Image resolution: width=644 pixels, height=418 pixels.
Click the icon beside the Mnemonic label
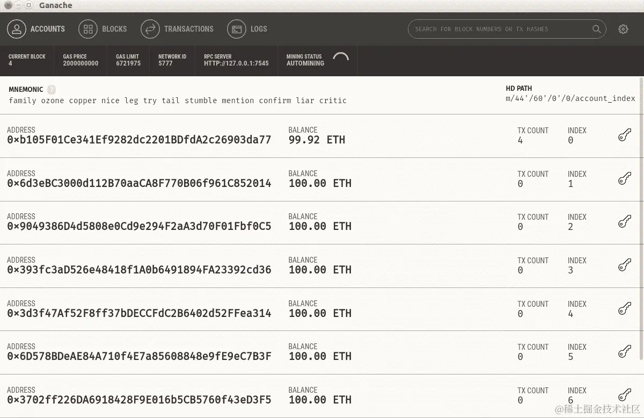(52, 90)
